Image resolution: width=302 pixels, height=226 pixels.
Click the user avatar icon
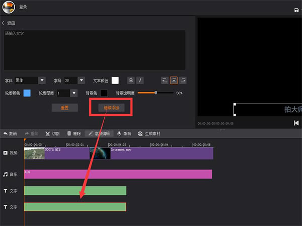click(8, 9)
